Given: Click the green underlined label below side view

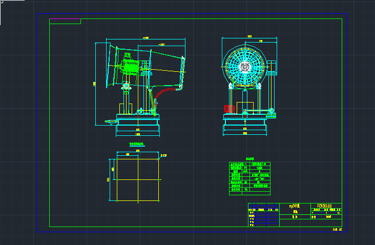Looking at the screenshot, I should [137, 144].
